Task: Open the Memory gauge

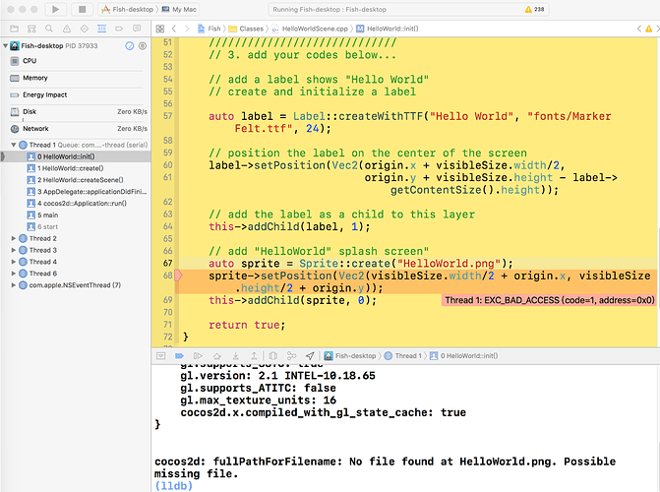Action: coord(76,78)
